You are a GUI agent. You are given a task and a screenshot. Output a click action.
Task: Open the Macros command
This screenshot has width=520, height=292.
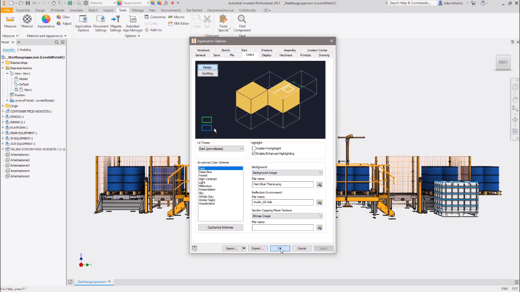point(176,17)
